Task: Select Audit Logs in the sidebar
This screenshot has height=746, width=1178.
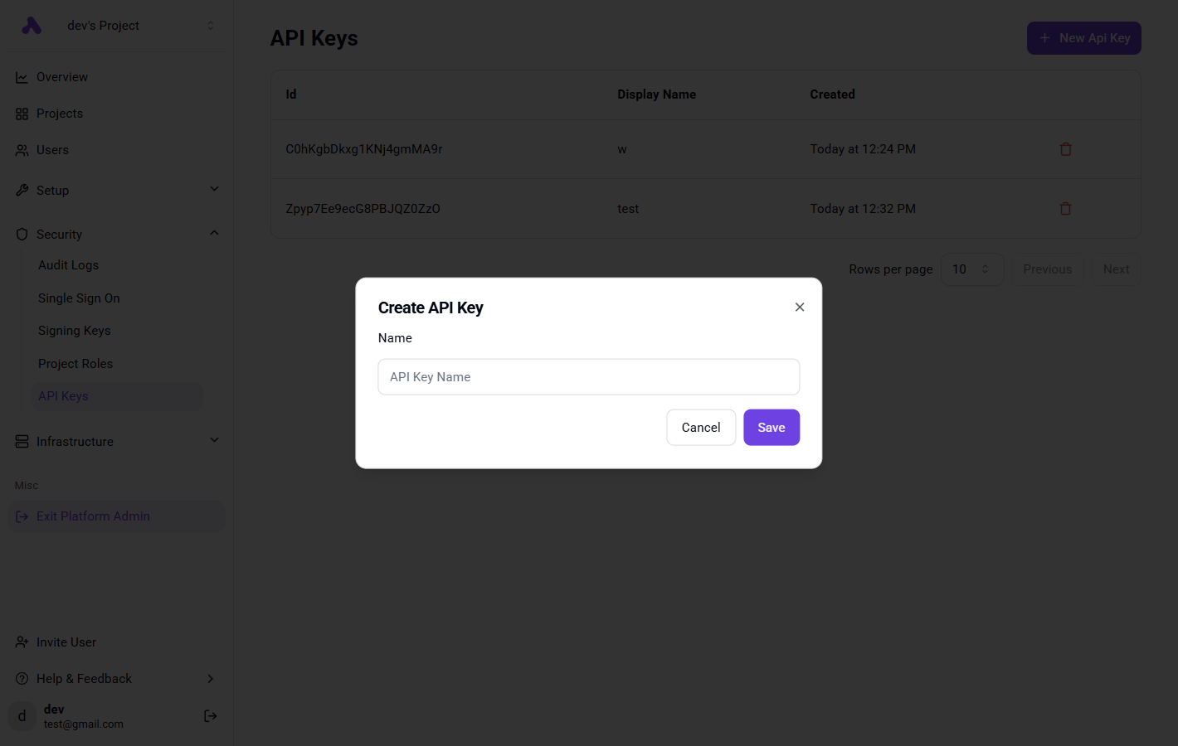Action: click(68, 264)
